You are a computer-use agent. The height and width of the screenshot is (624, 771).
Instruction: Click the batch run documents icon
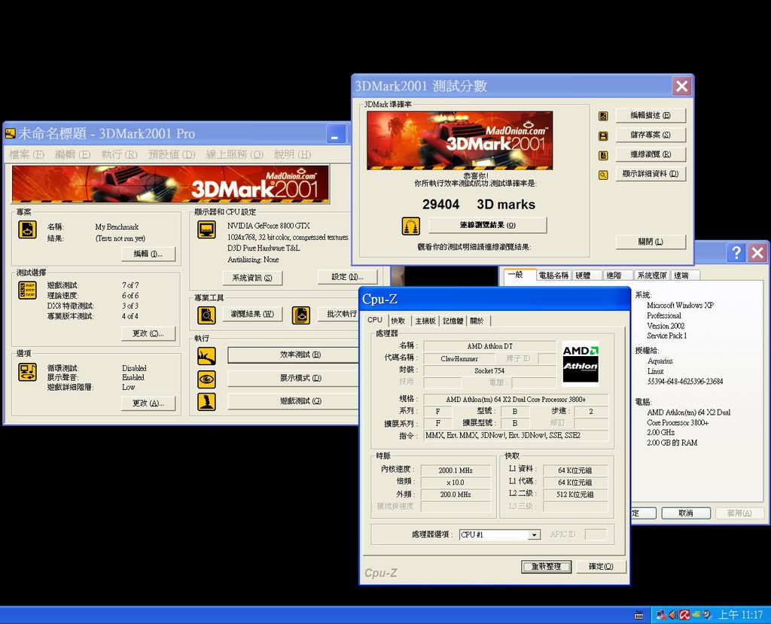click(301, 315)
